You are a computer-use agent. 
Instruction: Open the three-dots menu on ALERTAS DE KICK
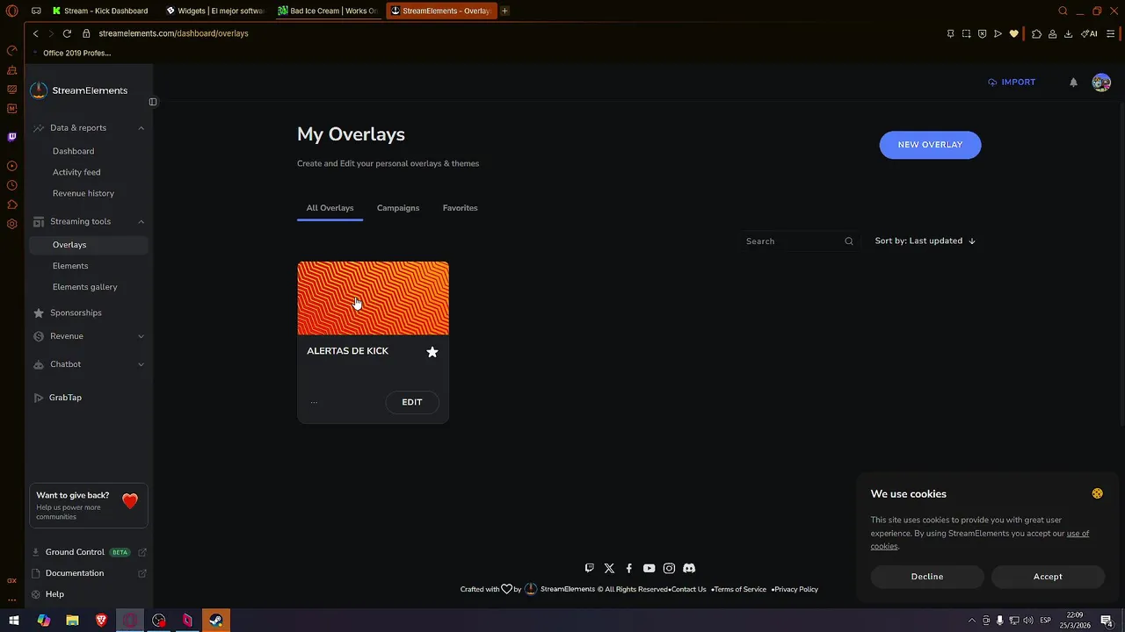tap(314, 402)
